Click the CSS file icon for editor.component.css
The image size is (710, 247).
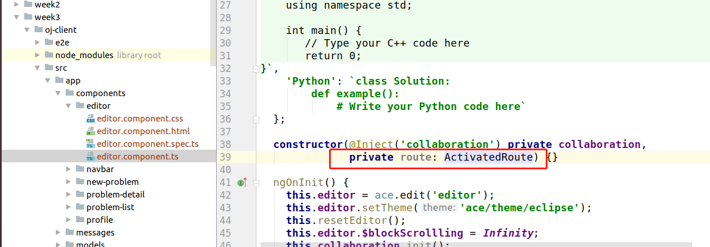pos(90,119)
